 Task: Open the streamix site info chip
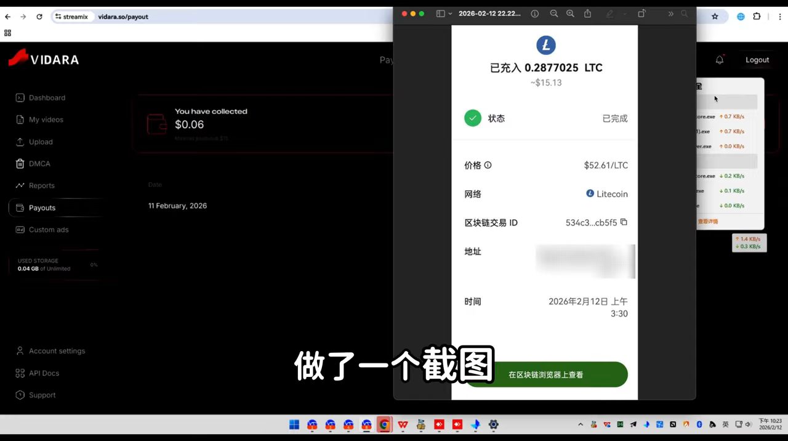71,17
